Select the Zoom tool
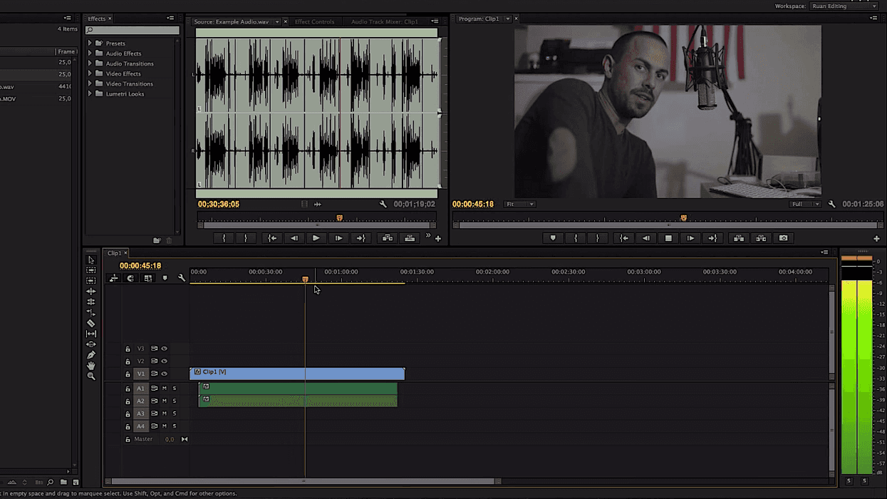887x499 pixels. (x=91, y=376)
